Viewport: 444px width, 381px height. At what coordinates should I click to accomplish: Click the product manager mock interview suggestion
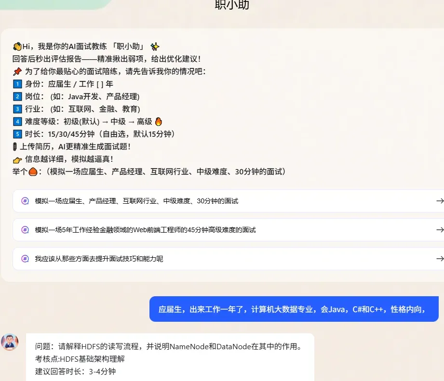point(228,201)
